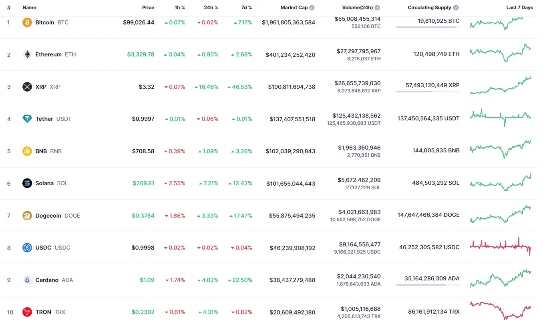Click the Dogecoin logo icon

coord(27,216)
